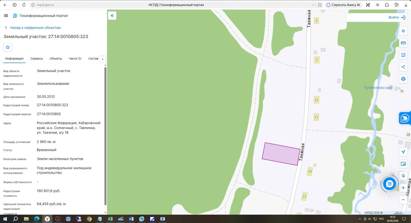This screenshot has height=223, width=411.
Task: Open Excel from the Windows taskbar
Action: click(110, 219)
